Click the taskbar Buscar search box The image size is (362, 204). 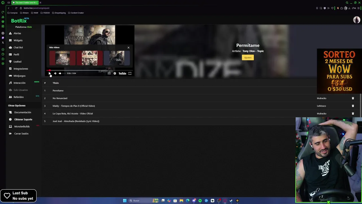(x=144, y=201)
